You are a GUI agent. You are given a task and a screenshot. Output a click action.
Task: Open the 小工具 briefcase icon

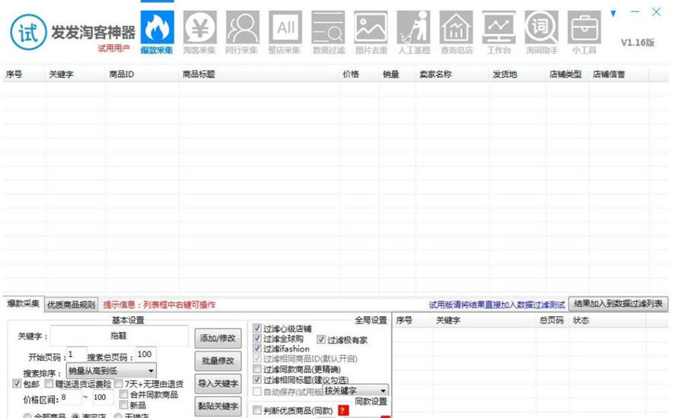click(x=584, y=27)
